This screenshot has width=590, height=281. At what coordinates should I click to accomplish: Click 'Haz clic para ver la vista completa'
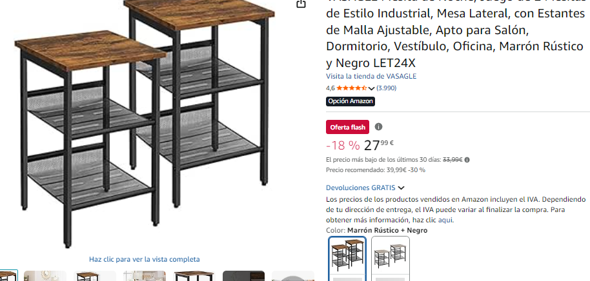(x=145, y=259)
